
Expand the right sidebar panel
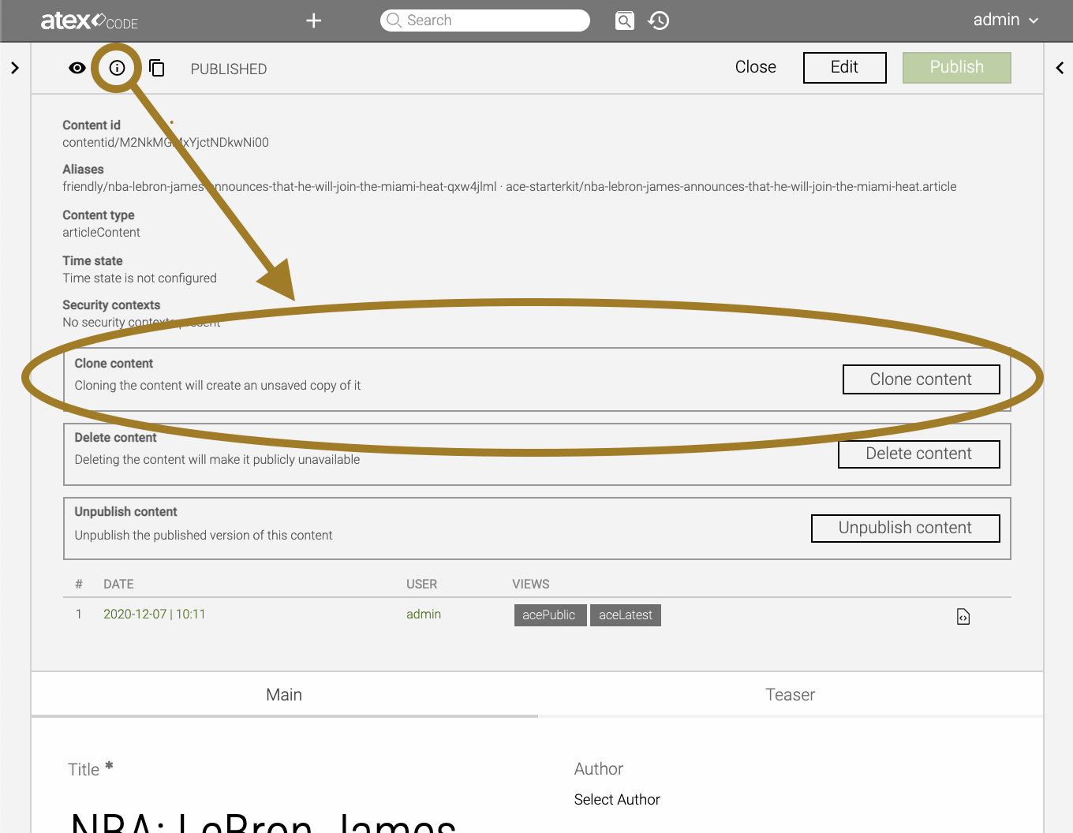coord(1060,68)
